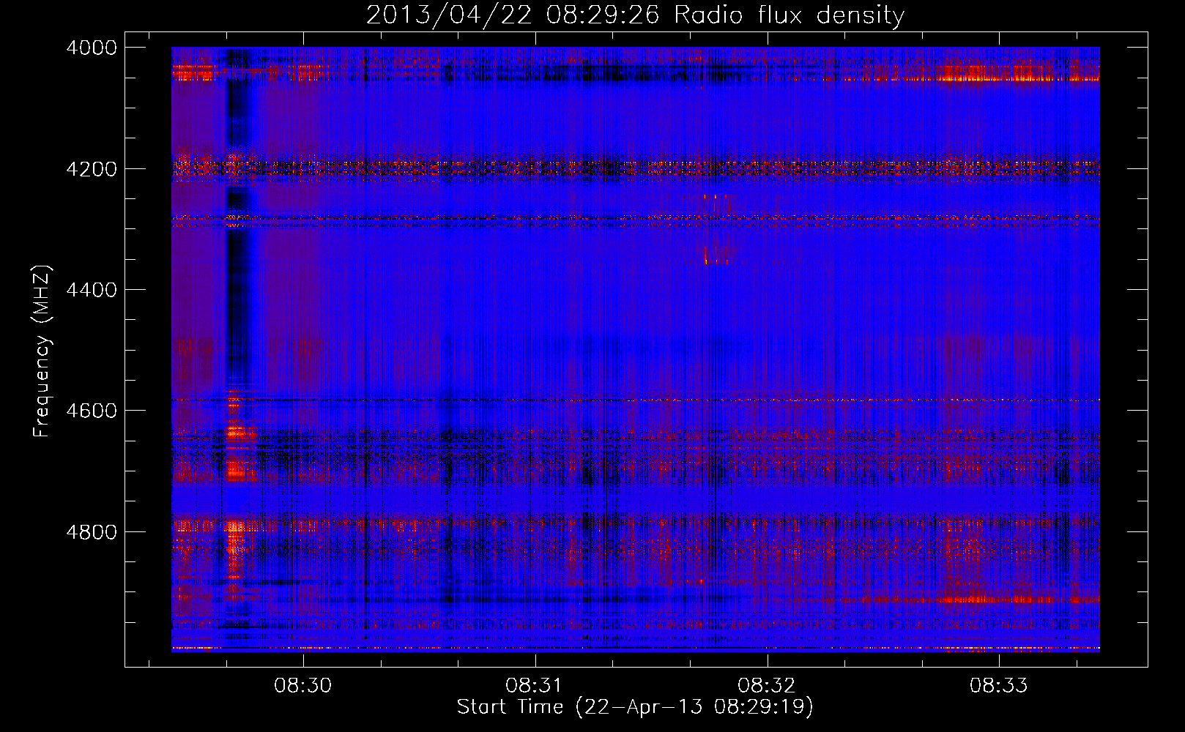Click the 4400 frequency tick label
The width and height of the screenshot is (1185, 732).
coord(92,290)
